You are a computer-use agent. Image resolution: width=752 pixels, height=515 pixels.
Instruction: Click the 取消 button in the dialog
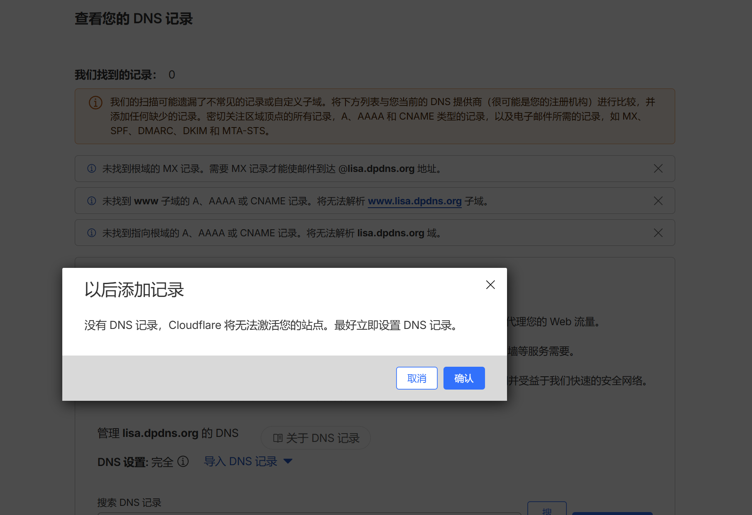pos(416,378)
